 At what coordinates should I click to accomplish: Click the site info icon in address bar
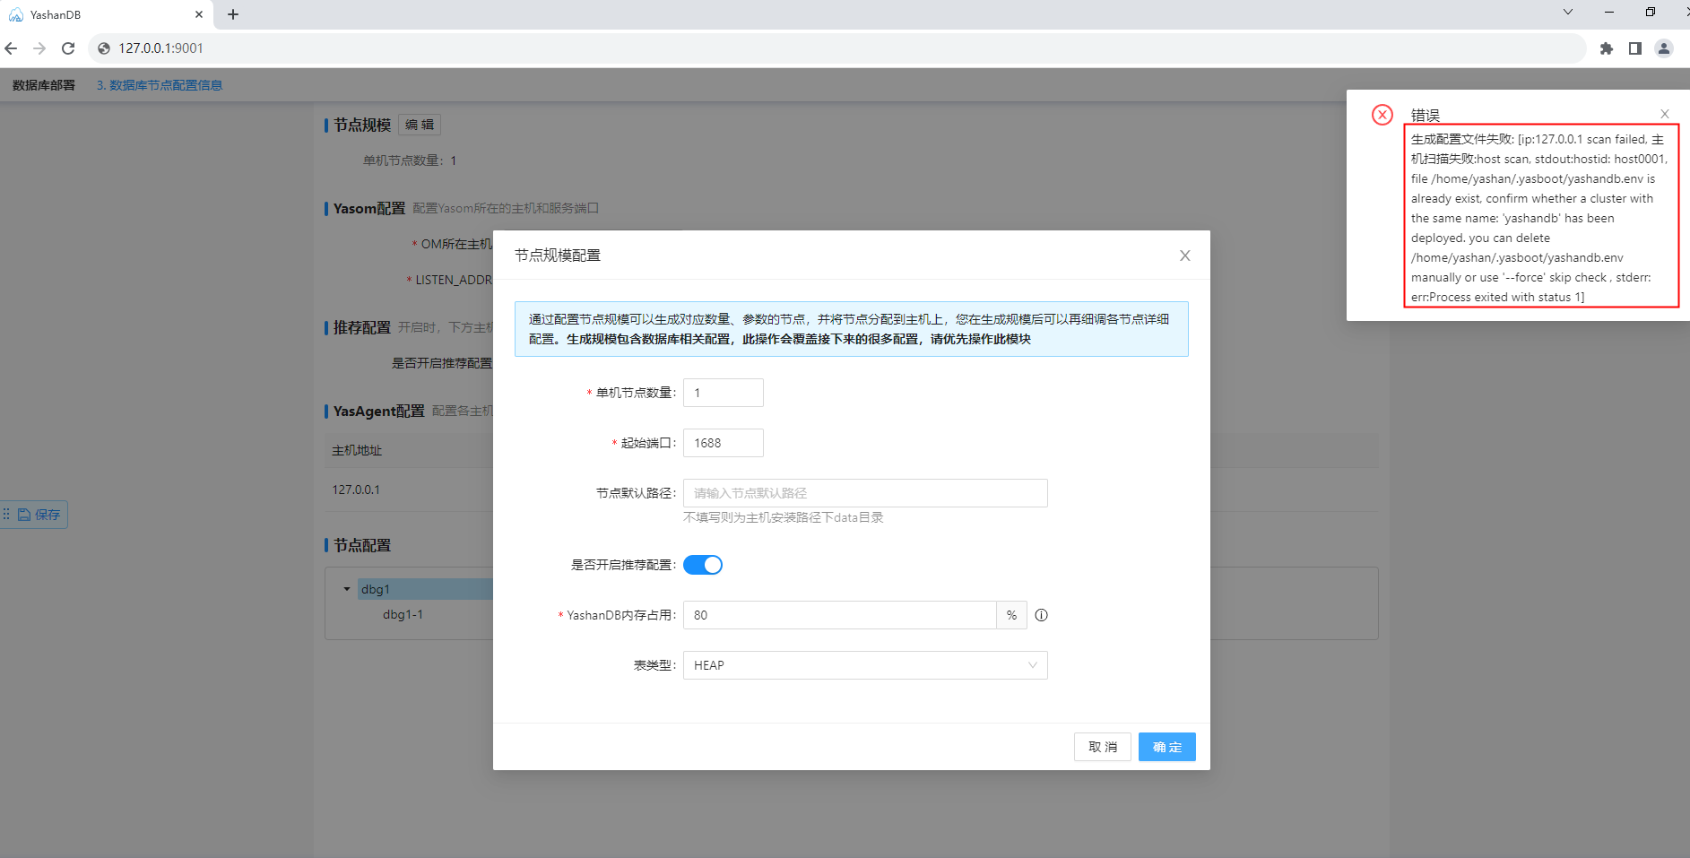pyautogui.click(x=104, y=48)
